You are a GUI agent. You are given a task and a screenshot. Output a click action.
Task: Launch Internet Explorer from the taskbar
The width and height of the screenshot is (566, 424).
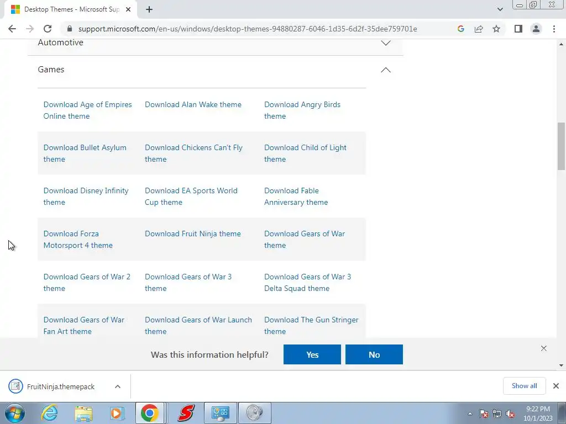coord(49,413)
